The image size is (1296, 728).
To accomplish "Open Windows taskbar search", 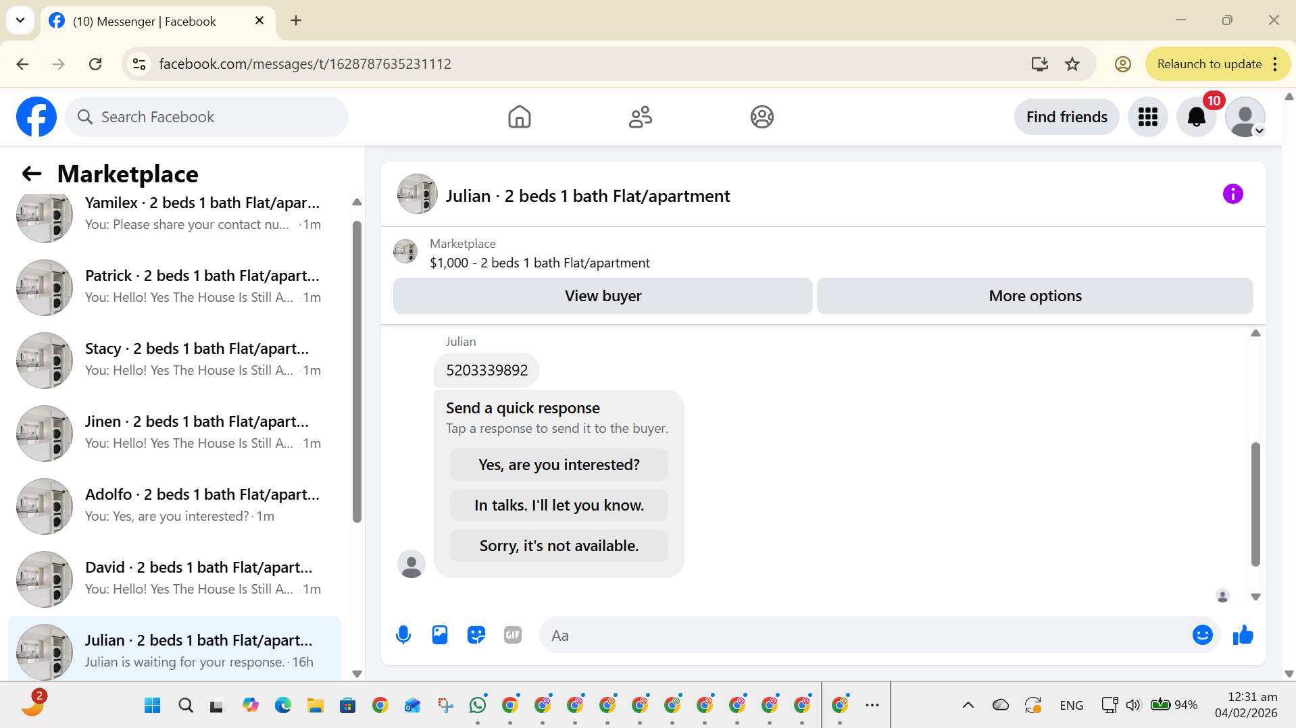I will click(185, 705).
